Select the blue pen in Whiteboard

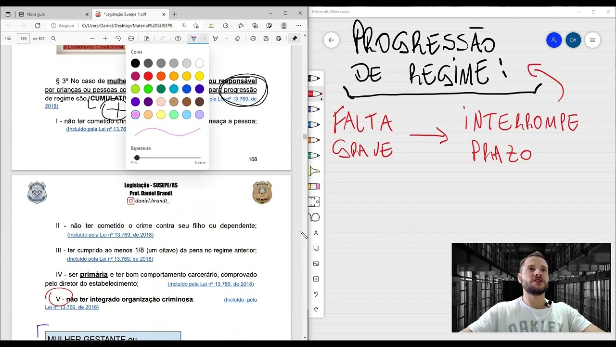[314, 125]
